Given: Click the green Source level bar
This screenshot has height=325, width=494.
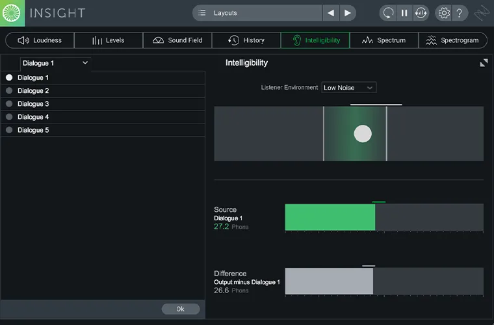Looking at the screenshot, I should tap(330, 217).
